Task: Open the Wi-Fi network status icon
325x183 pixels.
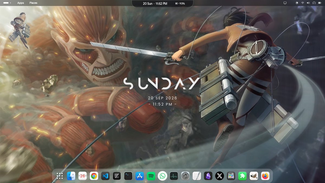Action: 303,3
